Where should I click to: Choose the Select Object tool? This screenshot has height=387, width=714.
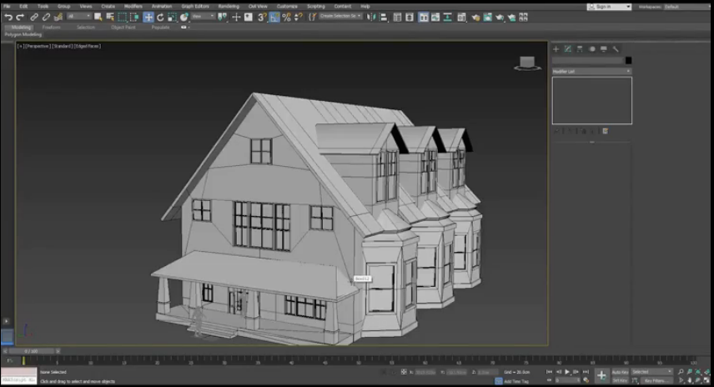click(x=98, y=18)
